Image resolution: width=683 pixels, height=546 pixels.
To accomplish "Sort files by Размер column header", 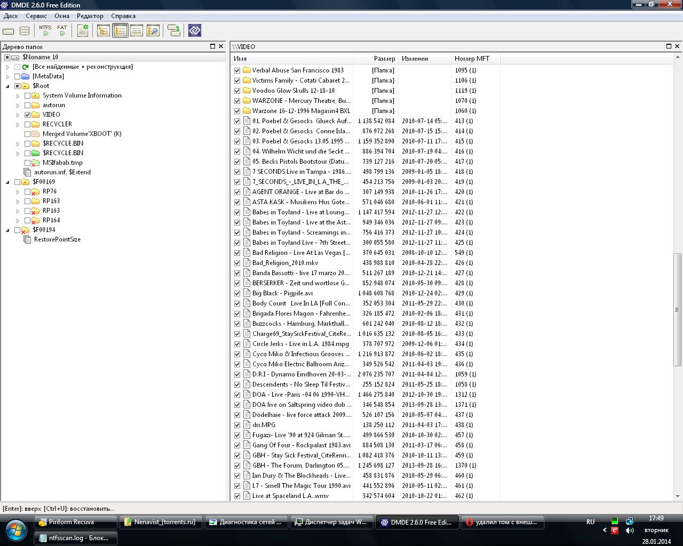I will click(376, 59).
